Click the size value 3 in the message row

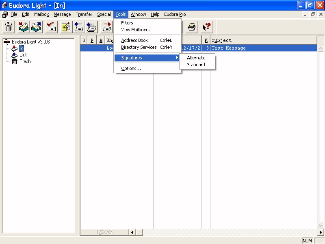(207, 48)
